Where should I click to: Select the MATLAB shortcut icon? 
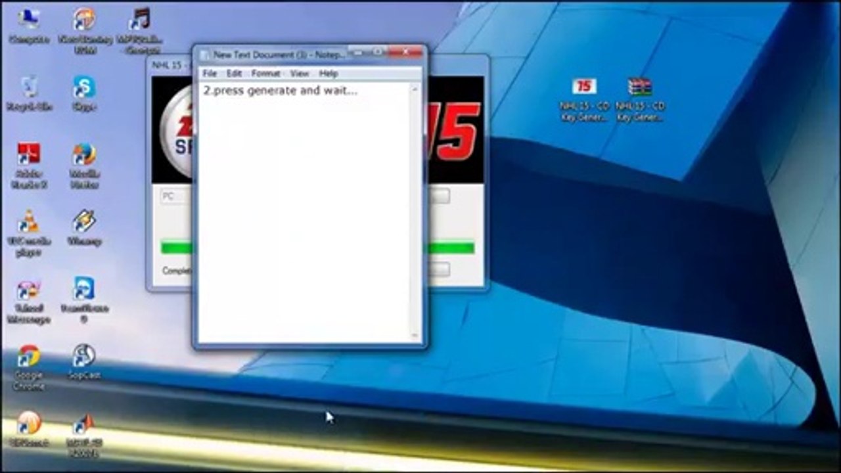(x=84, y=434)
